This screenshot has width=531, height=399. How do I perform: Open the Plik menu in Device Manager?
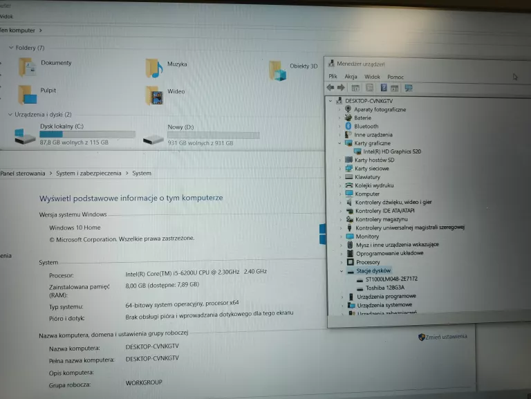(x=333, y=76)
